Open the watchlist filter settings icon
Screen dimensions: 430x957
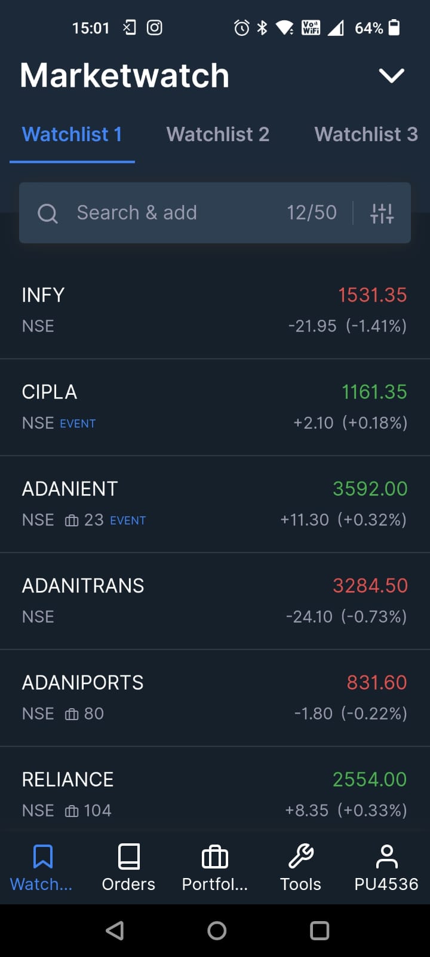[382, 213]
